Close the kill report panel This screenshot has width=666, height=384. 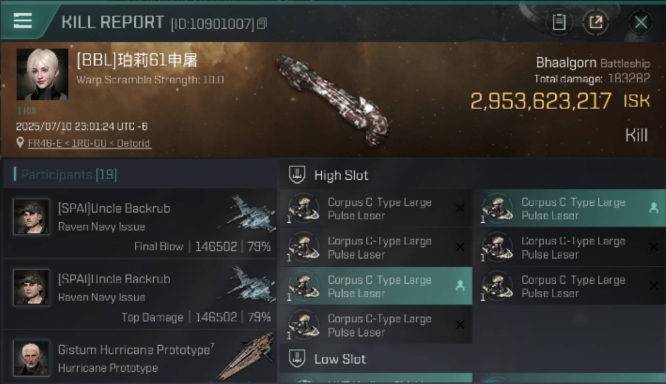641,23
